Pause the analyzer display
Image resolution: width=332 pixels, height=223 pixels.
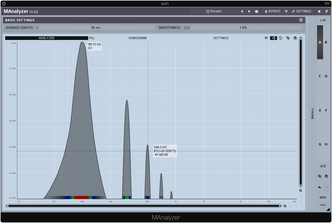266,38
